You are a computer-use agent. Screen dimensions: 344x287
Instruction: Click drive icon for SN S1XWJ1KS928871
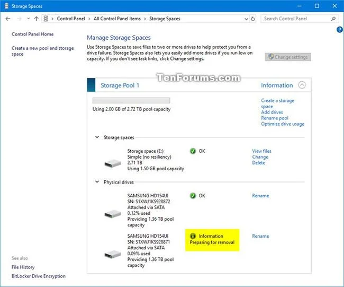tap(113, 254)
